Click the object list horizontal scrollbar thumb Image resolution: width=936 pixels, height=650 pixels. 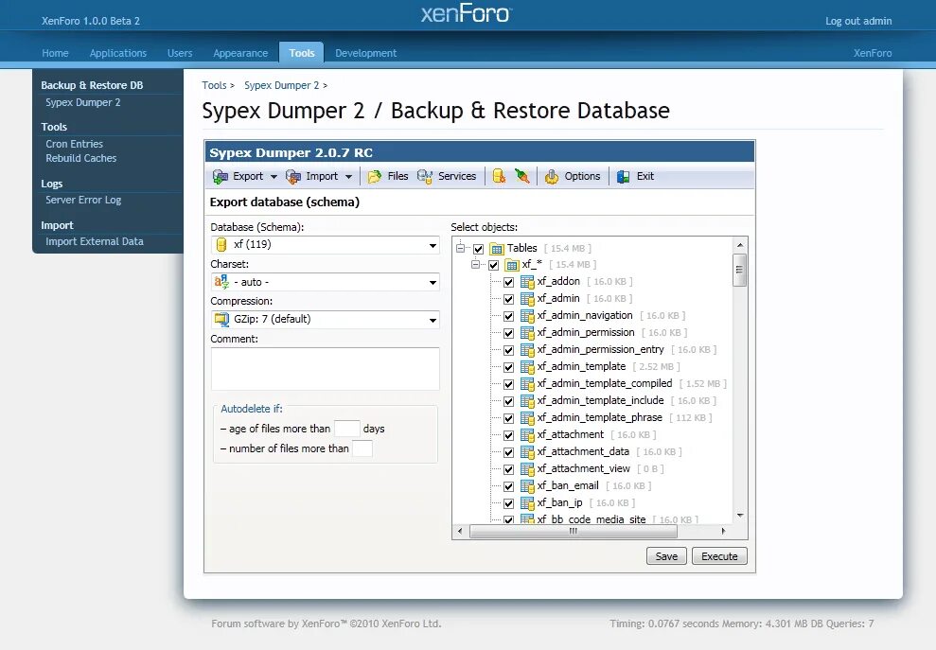(574, 531)
